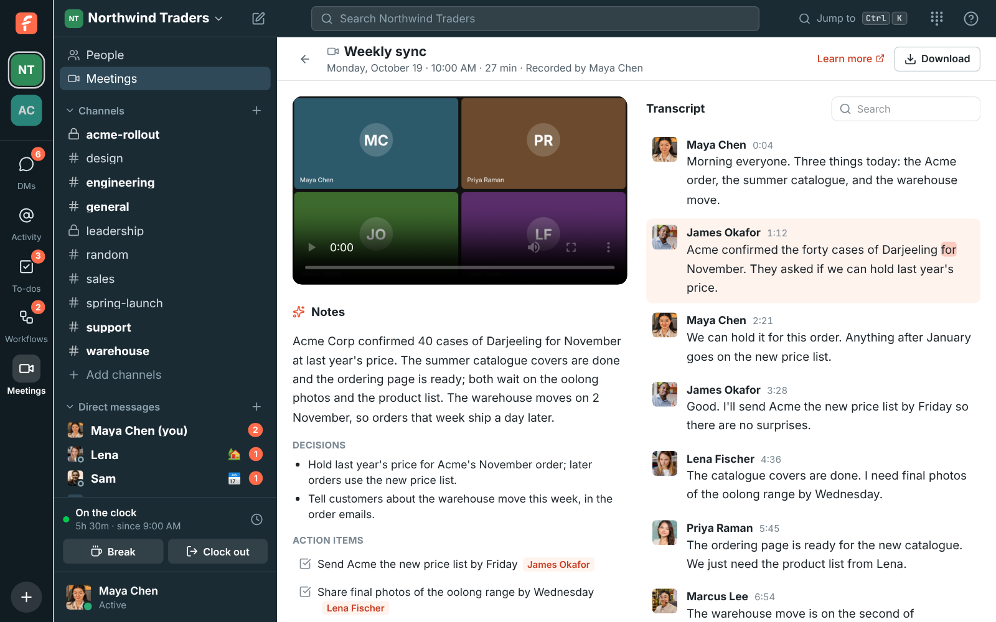This screenshot has width=996, height=622.
Task: Add a new channel with plus icon
Action: [x=256, y=111]
